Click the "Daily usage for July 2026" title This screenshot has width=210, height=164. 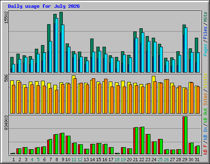(44, 6)
